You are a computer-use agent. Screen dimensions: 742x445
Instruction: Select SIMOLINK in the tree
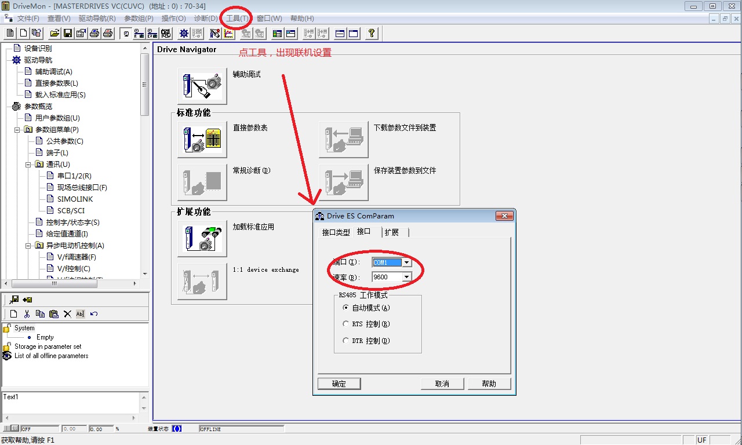tap(75, 199)
